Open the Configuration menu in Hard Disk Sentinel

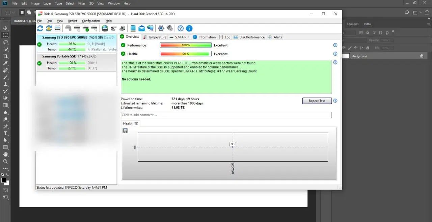click(x=91, y=21)
